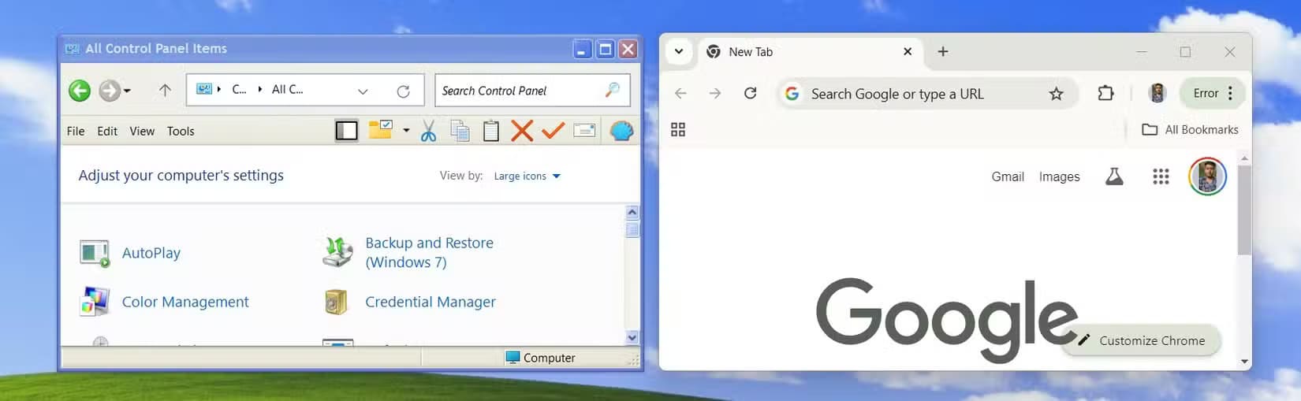Screen dimensions: 1301x401
Task: Click the Copy toolbar icon
Action: pyautogui.click(x=460, y=131)
